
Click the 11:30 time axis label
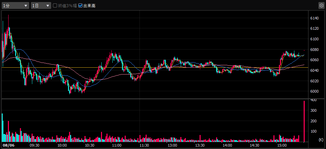[144, 145]
